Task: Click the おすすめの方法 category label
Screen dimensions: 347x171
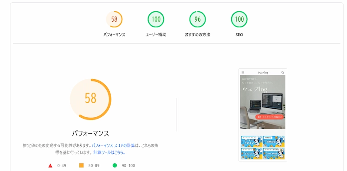Action: [197, 35]
